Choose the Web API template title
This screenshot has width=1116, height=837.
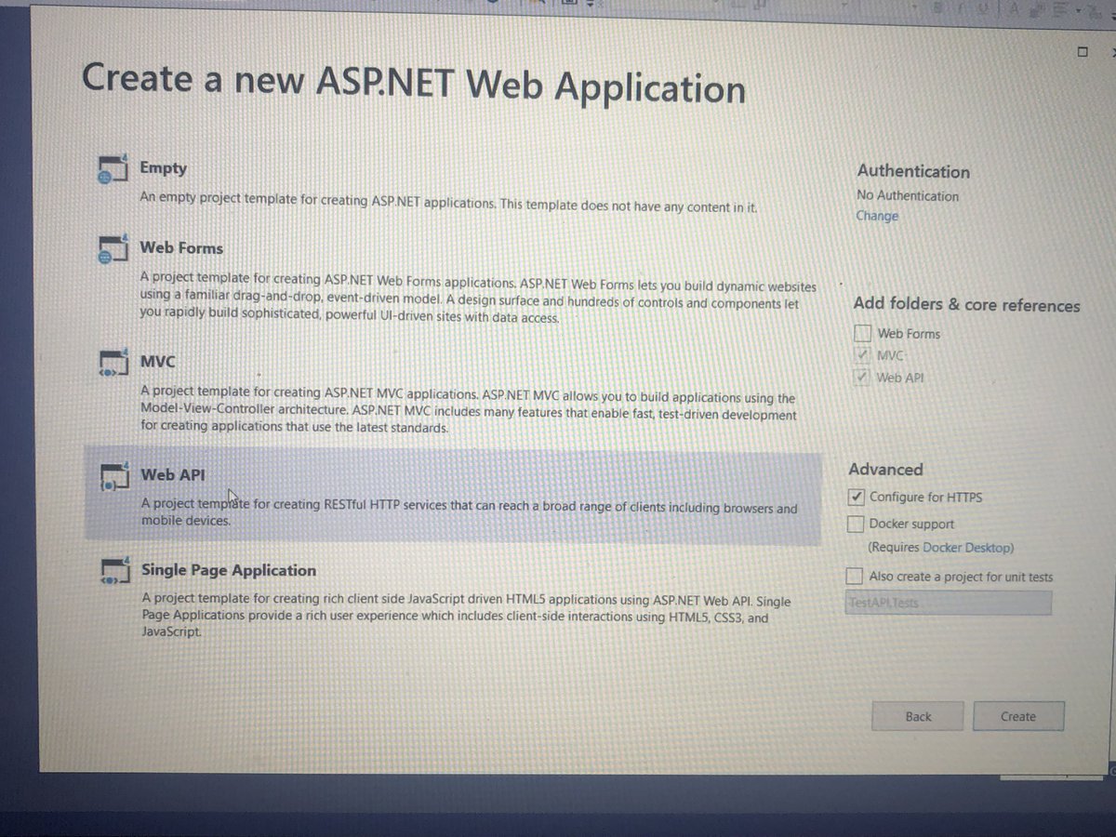(x=173, y=474)
